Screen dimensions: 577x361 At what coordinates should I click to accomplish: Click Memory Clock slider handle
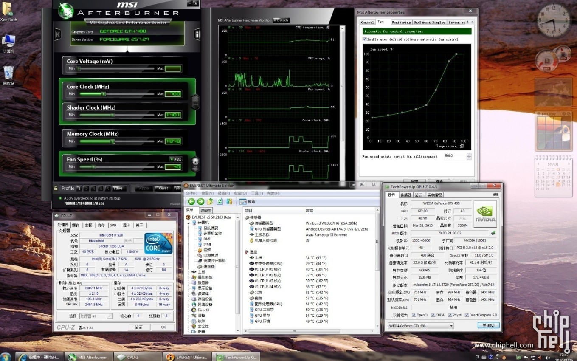113,141
